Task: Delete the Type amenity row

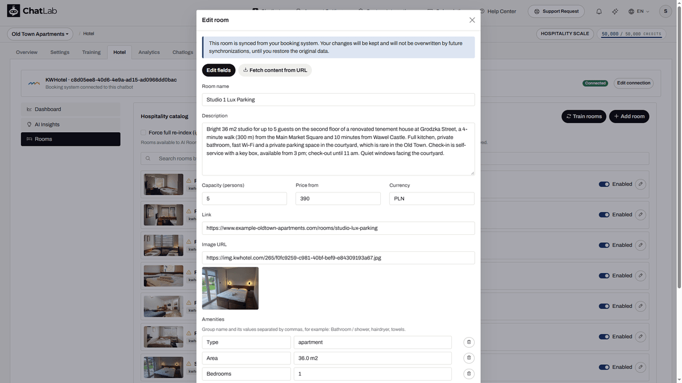Action: 469,342
